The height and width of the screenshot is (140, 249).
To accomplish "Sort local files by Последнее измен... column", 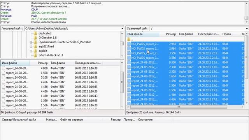I will [88, 63].
